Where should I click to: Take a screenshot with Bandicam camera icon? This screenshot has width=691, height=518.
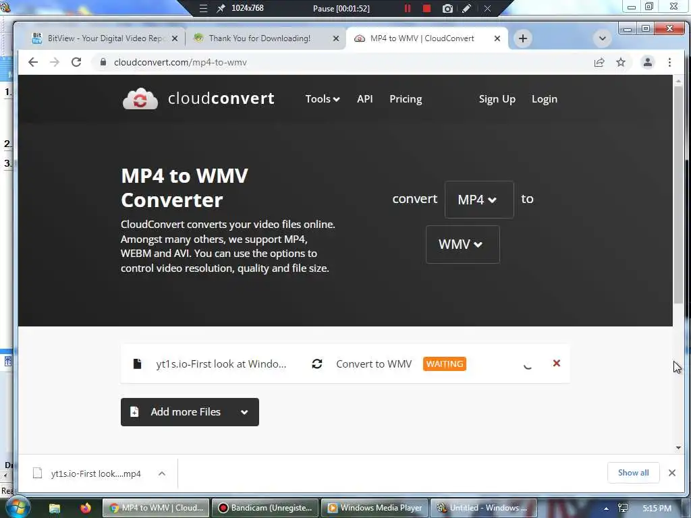click(447, 8)
